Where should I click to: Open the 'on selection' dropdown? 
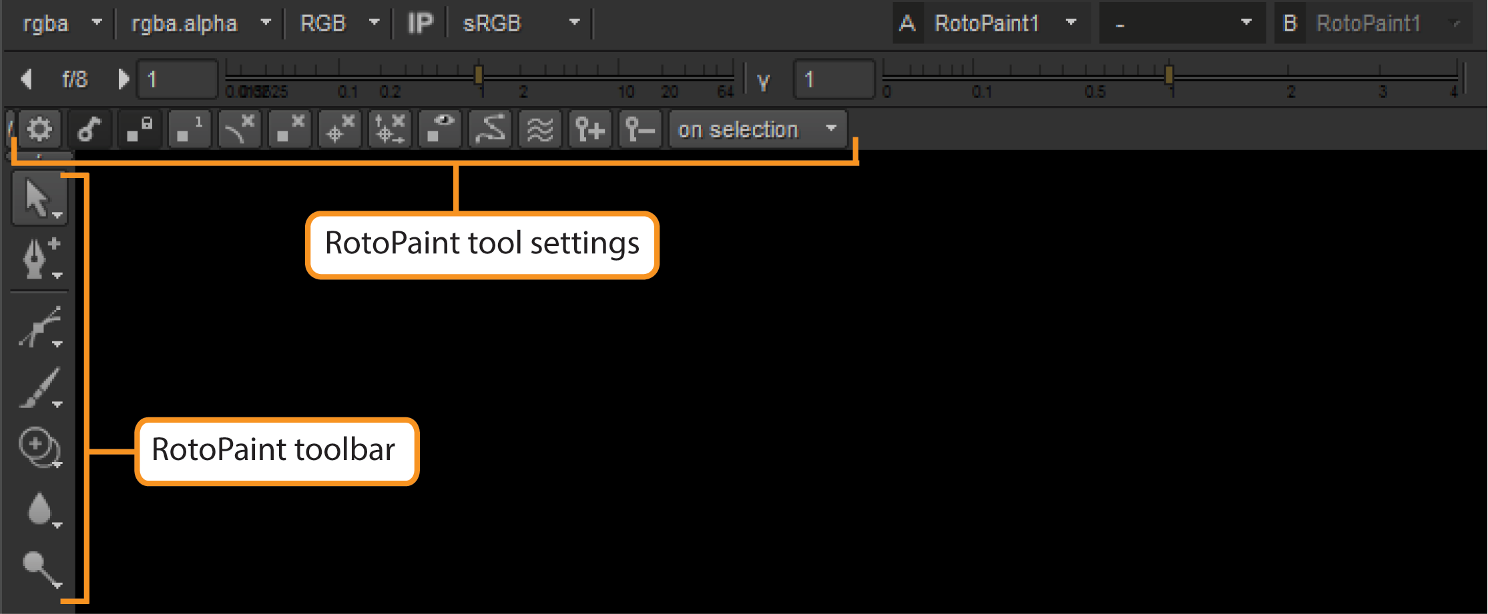coord(758,129)
